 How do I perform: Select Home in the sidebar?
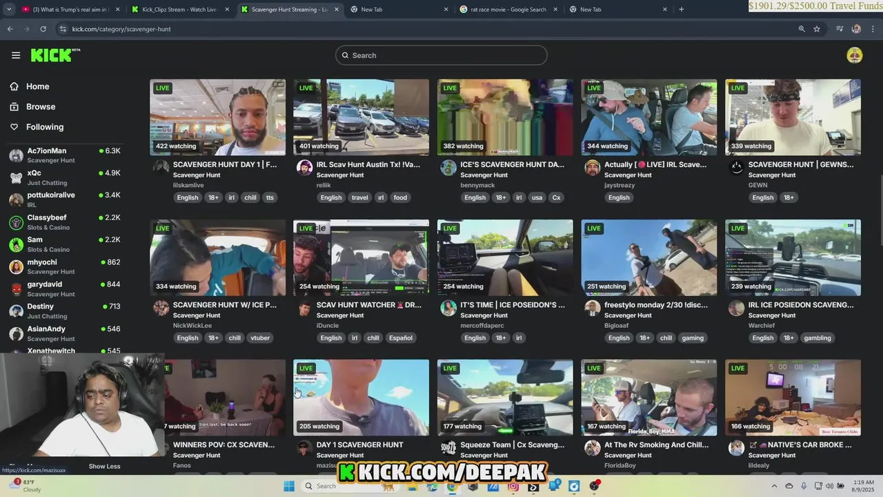click(x=38, y=86)
